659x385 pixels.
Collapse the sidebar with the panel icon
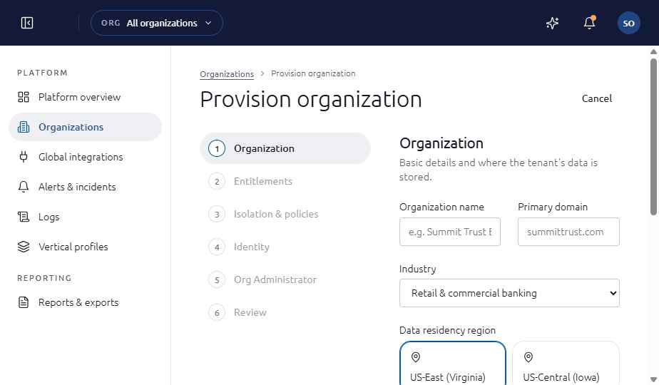point(27,23)
